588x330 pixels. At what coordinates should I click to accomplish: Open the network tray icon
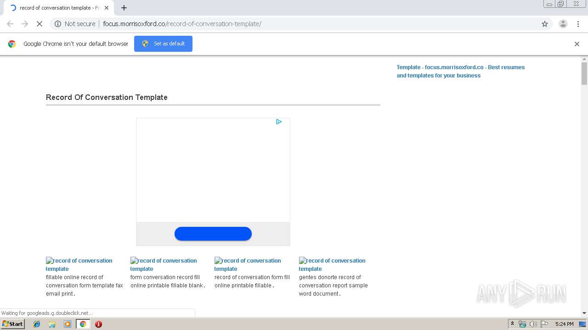[x=522, y=324]
